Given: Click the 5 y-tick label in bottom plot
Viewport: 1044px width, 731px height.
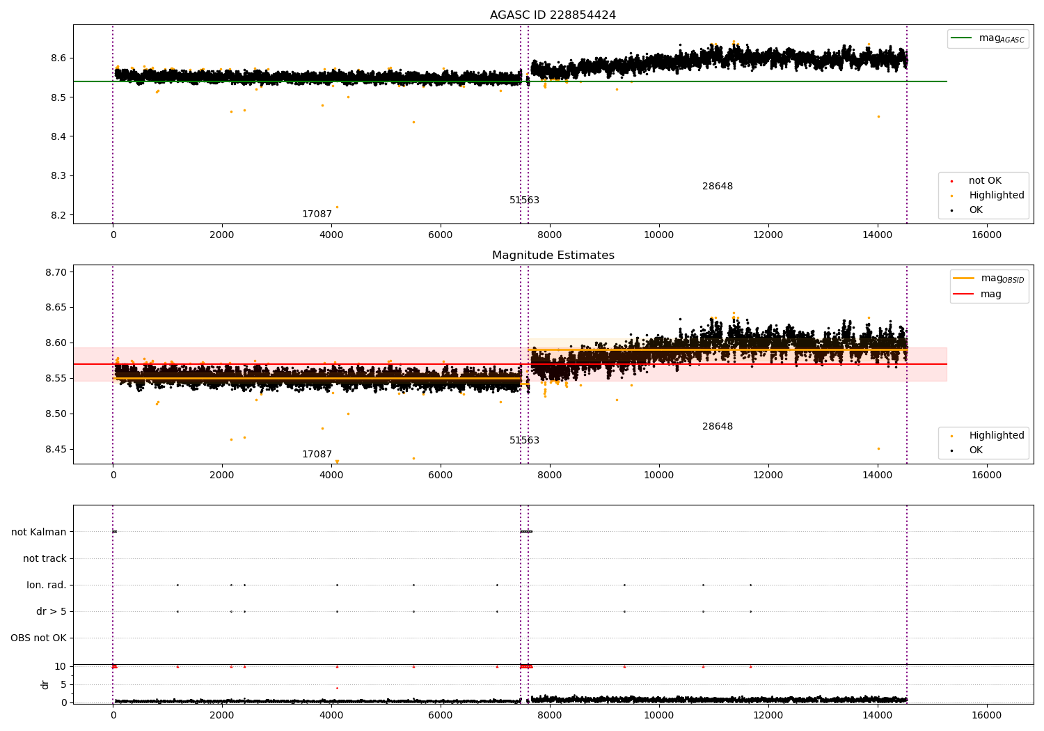Looking at the screenshot, I should coord(63,684).
